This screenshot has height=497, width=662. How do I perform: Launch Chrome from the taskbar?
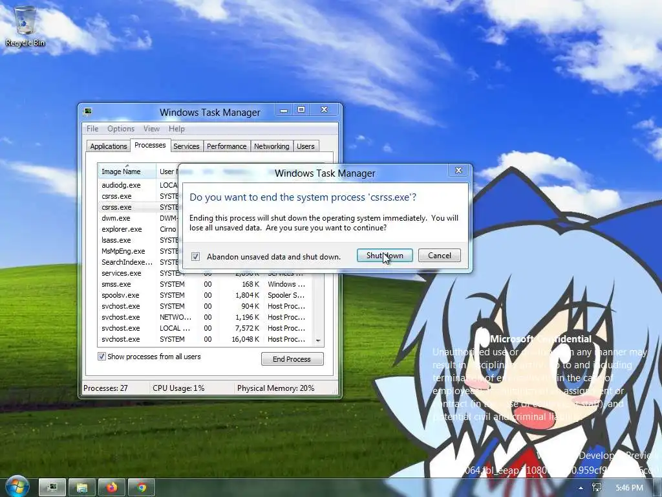[142, 488]
